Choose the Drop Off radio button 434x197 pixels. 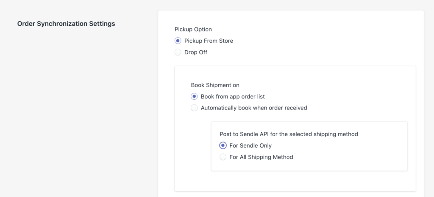[178, 52]
